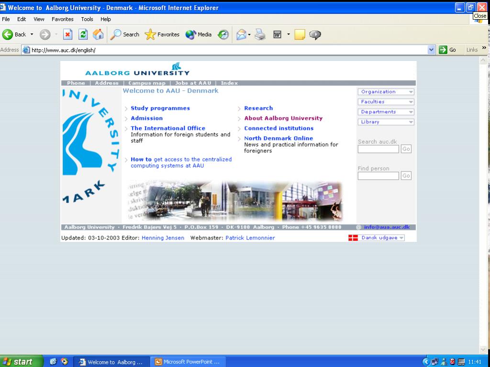Open The International Office link
Image resolution: width=490 pixels, height=367 pixels.
(168, 128)
